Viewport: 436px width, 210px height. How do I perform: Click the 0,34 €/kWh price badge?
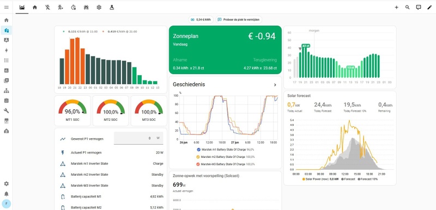[x=201, y=20]
